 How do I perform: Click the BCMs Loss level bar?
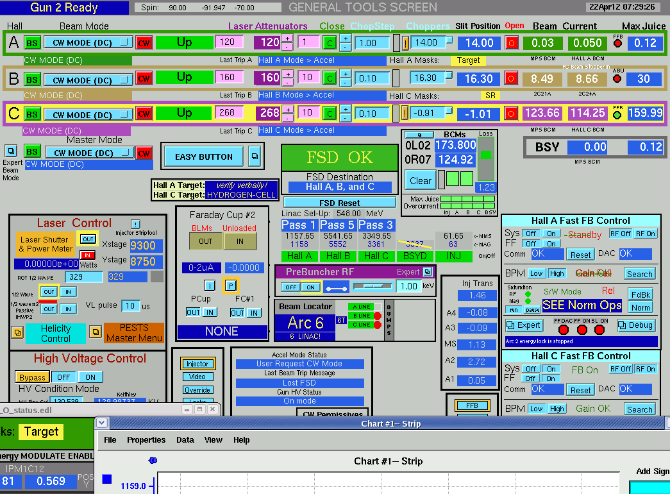pos(486,159)
